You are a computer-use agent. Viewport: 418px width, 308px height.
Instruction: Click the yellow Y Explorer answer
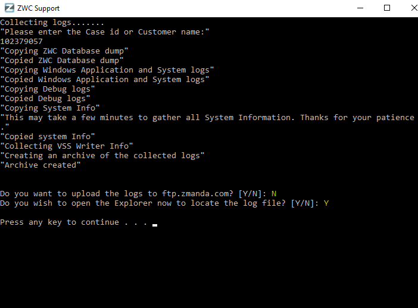326,203
